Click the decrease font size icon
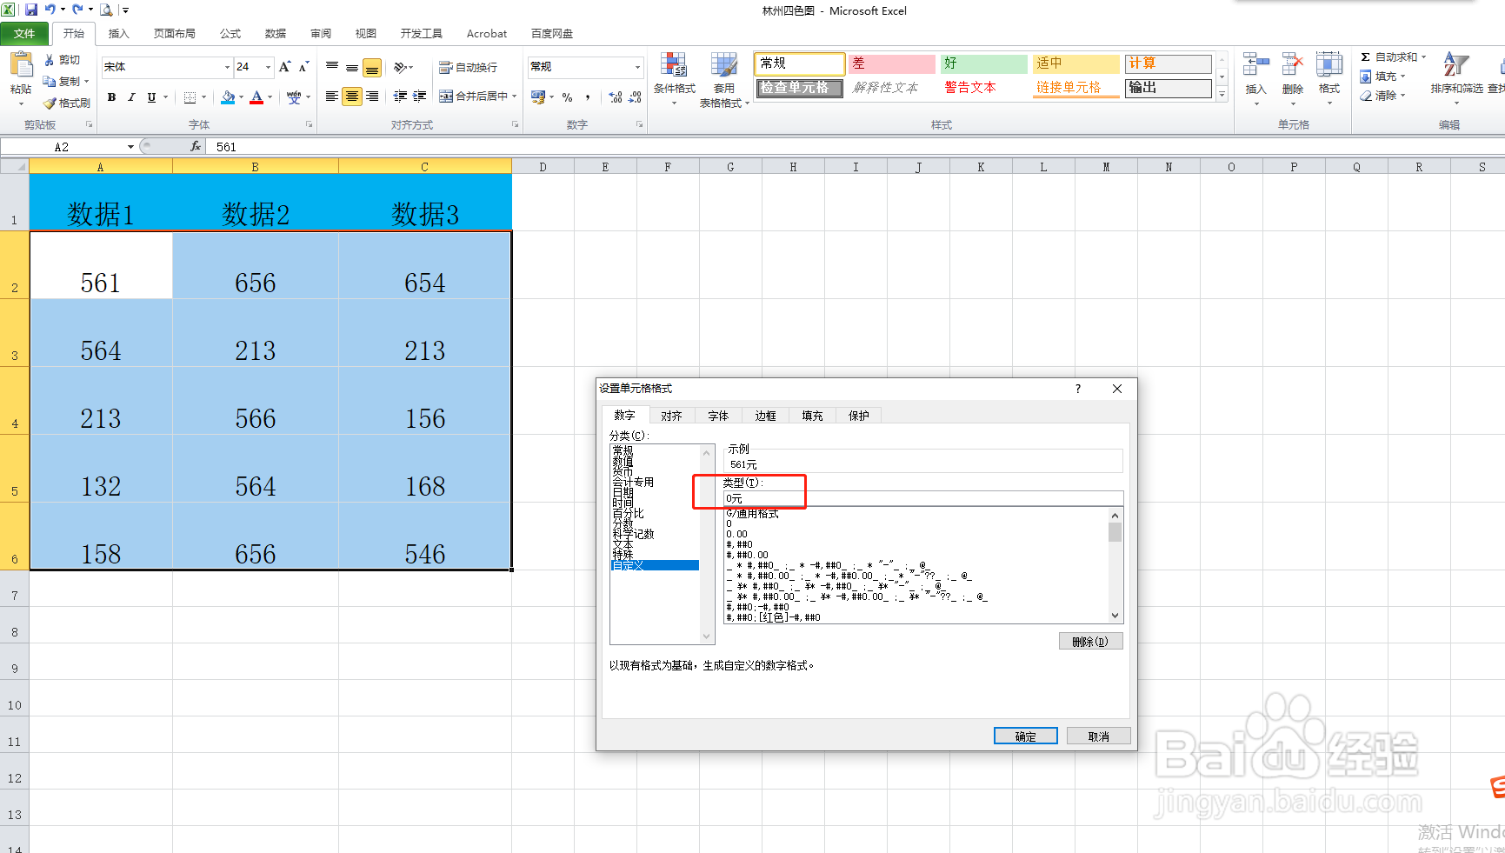Image resolution: width=1505 pixels, height=853 pixels. pos(303,67)
